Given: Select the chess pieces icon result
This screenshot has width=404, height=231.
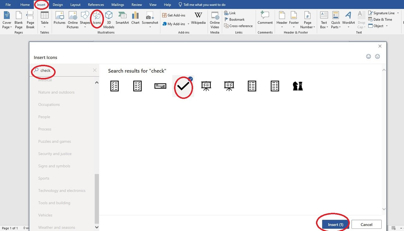Looking at the screenshot, I should (x=298, y=86).
